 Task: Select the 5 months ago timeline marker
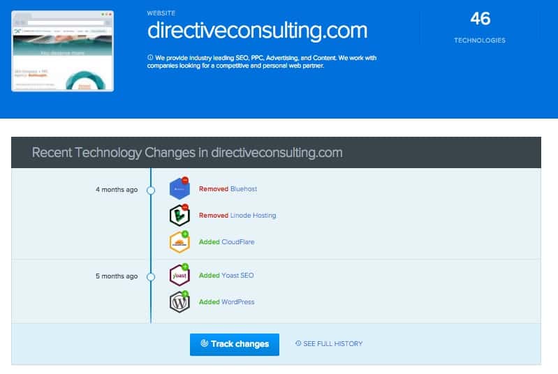pyautogui.click(x=151, y=277)
